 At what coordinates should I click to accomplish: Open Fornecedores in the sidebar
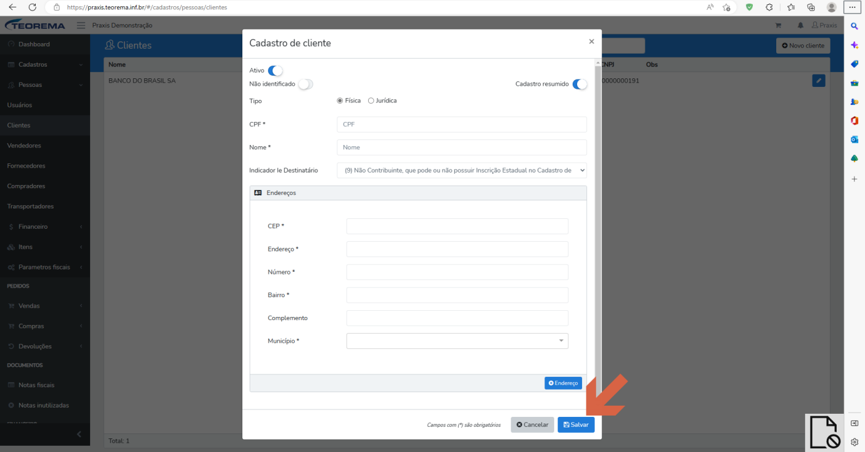[x=45, y=166]
